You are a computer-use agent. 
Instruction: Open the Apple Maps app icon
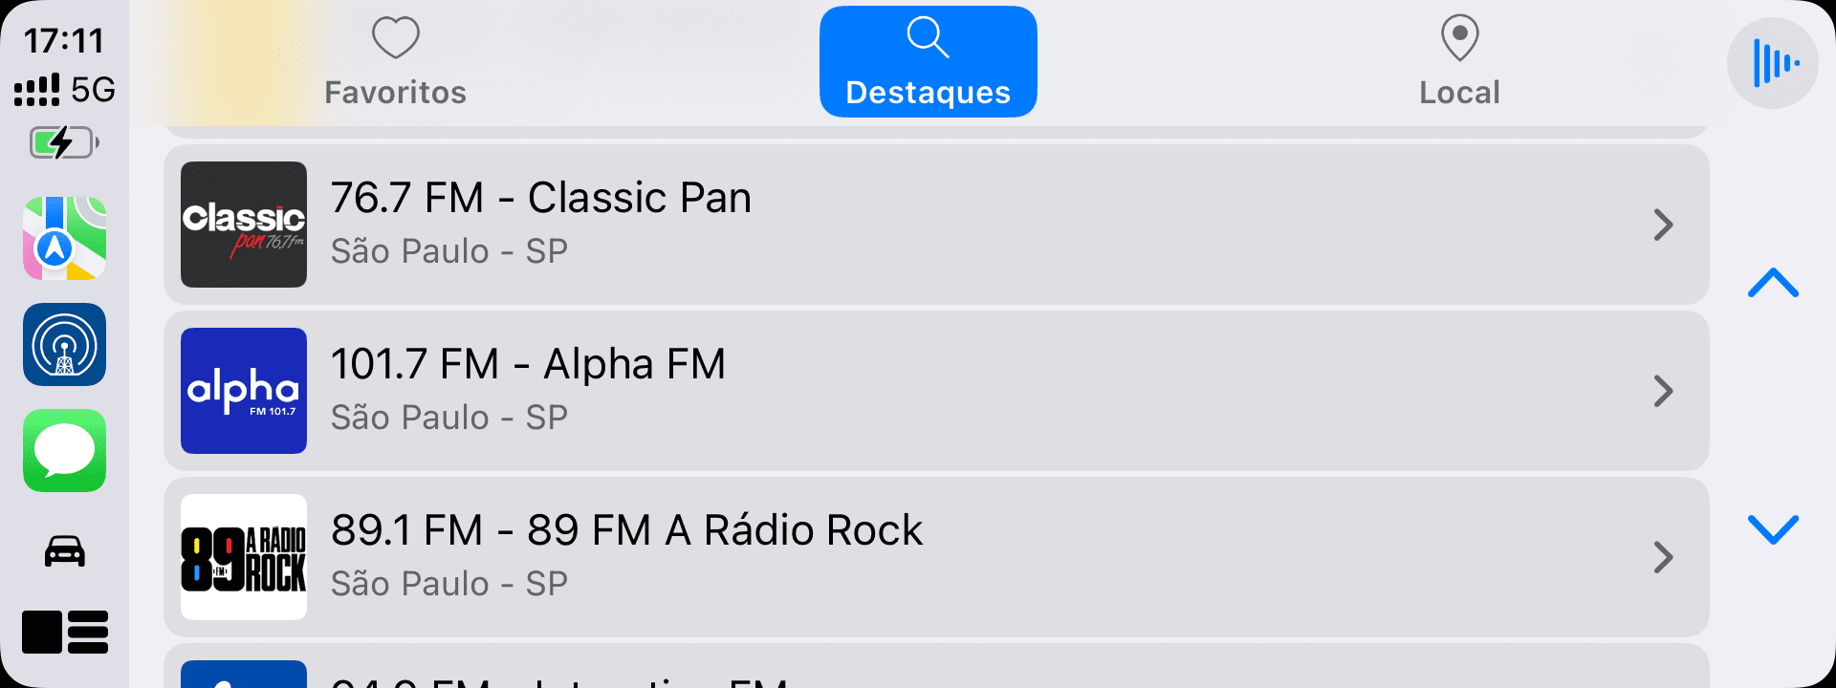pyautogui.click(x=64, y=238)
